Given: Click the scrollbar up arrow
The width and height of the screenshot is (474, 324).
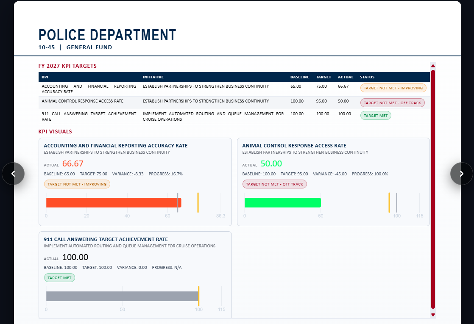Looking at the screenshot, I should tap(433, 66).
